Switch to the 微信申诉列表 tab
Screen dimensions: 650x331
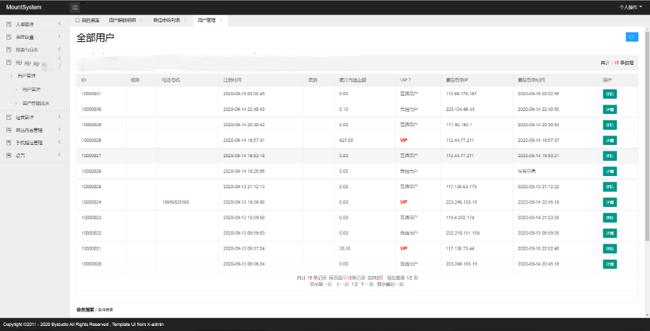[166, 21]
